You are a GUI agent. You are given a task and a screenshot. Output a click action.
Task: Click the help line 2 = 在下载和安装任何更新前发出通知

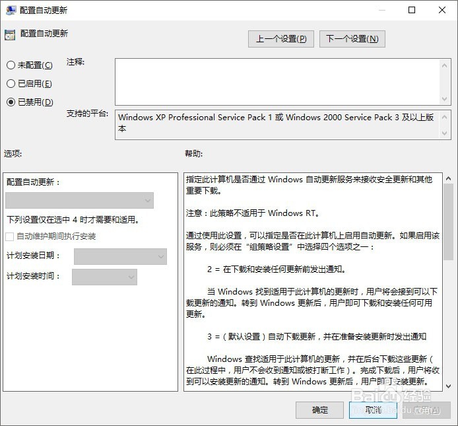click(277, 269)
